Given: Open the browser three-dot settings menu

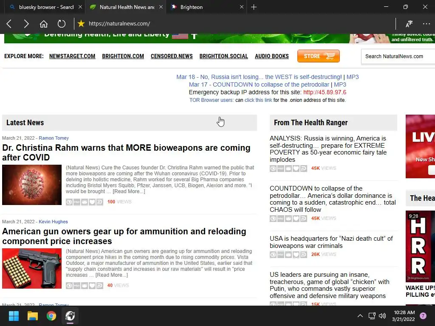Looking at the screenshot, I should coord(426,24).
